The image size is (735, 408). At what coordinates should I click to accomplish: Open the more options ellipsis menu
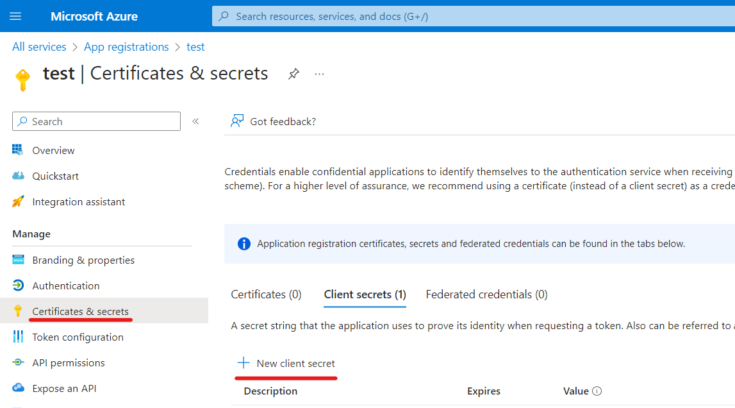[x=319, y=74]
